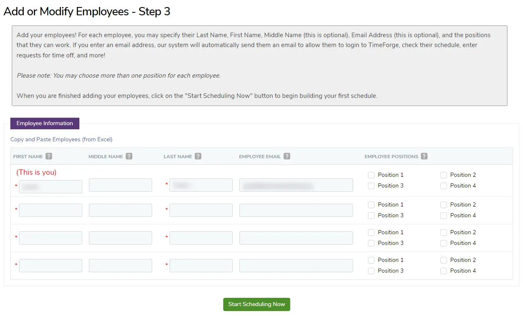
Task: Click the 'FIRST NAME' column header text
Action: [x=28, y=157]
